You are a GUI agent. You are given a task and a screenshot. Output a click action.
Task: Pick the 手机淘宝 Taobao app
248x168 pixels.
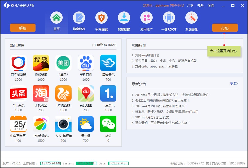tap(41, 93)
